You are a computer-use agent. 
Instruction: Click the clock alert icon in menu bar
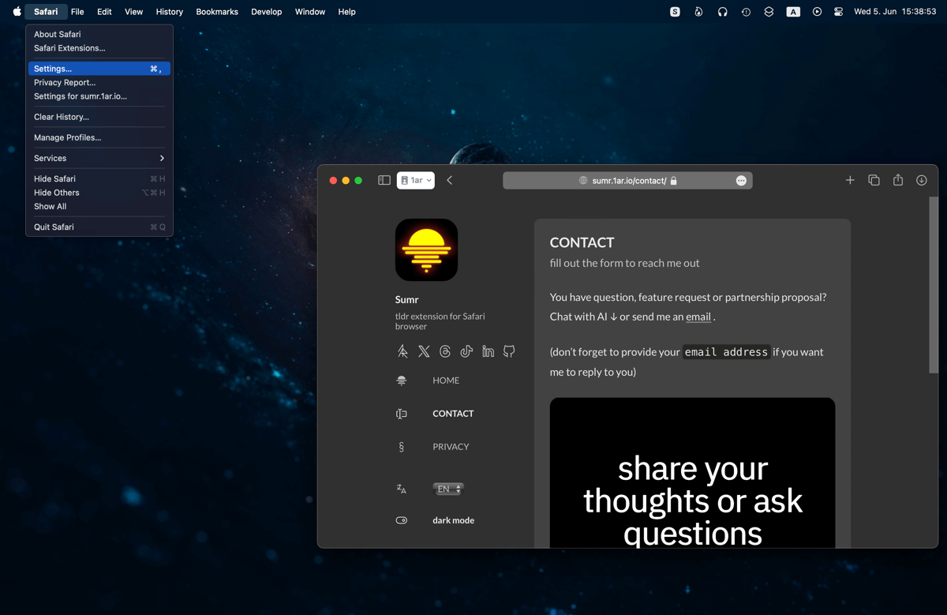pos(746,12)
